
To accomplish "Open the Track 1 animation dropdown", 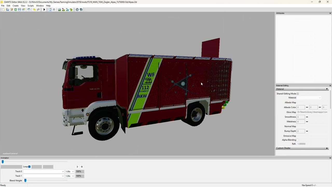I will [x=44, y=176].
